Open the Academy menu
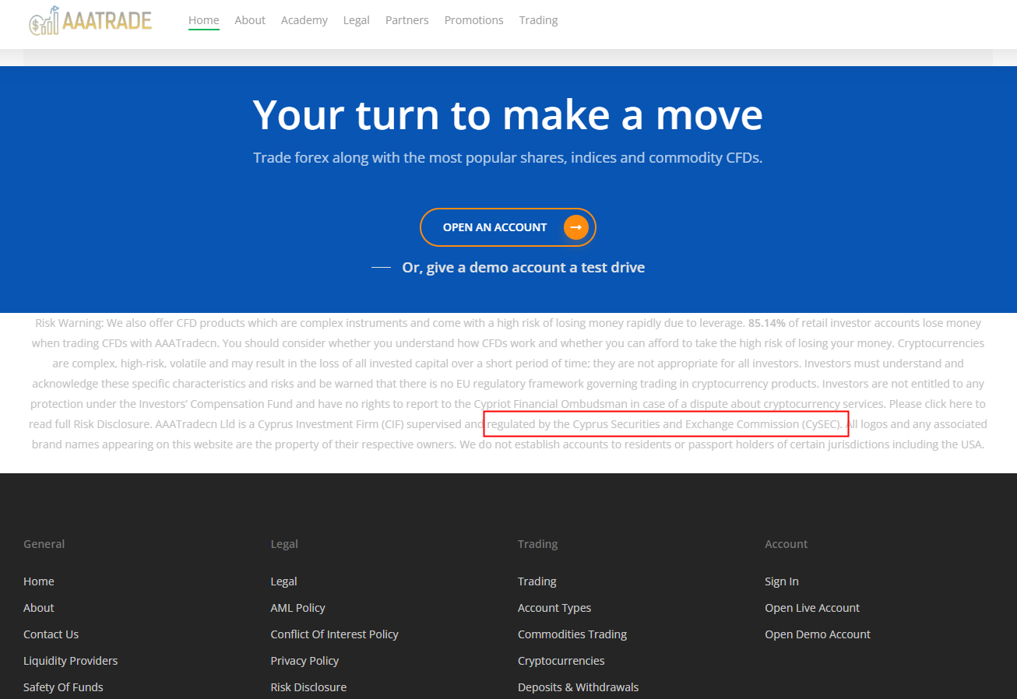 [304, 20]
